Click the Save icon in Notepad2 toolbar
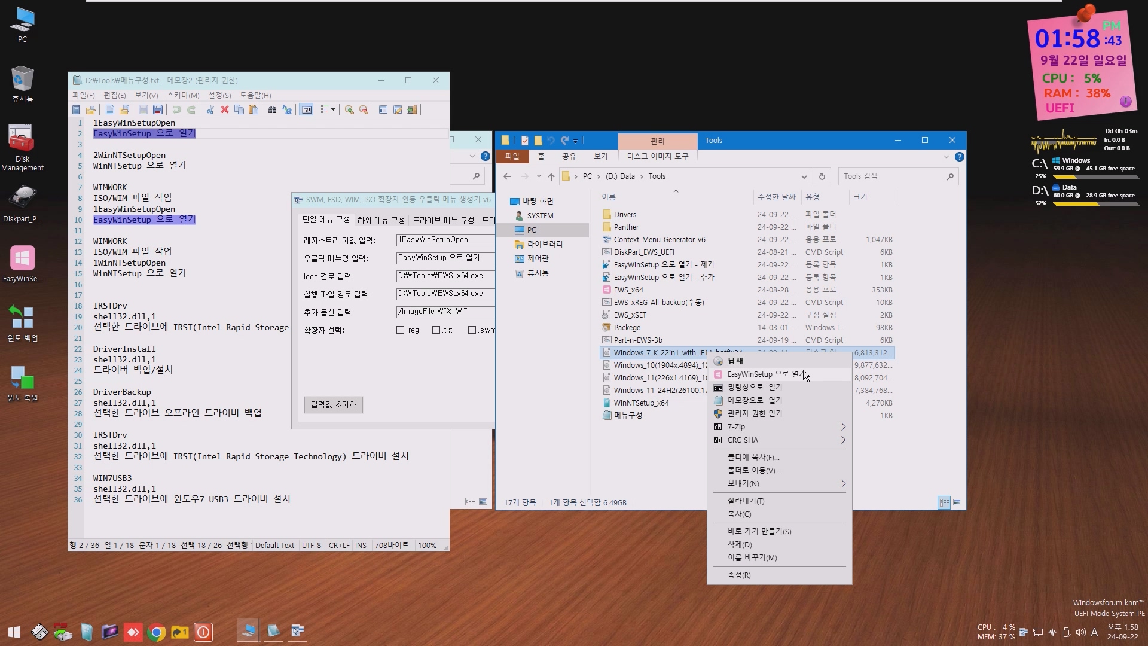Screen dimensions: 1148x646 (x=143, y=110)
